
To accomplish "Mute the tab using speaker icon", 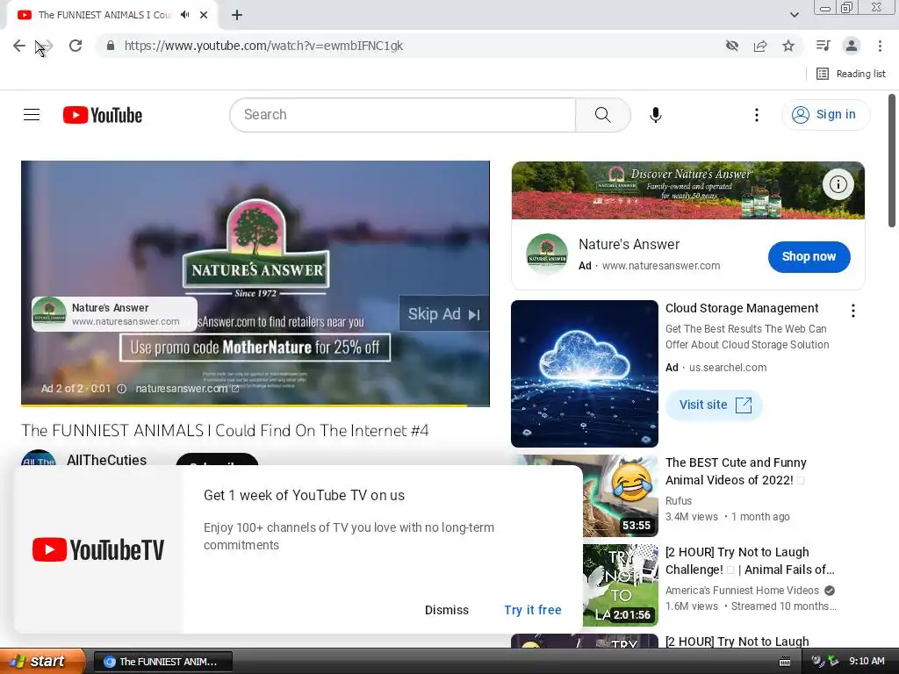I will click(184, 15).
